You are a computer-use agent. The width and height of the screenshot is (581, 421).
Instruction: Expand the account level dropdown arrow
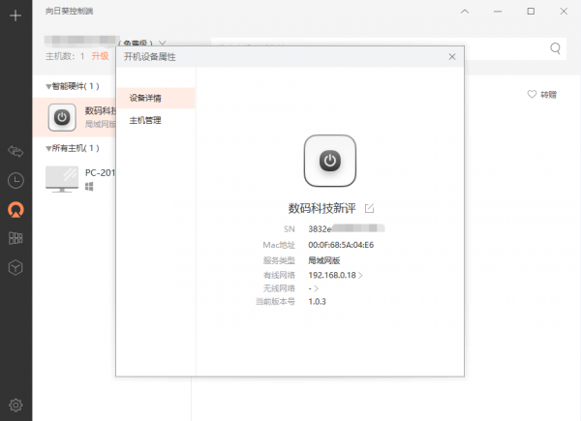pyautogui.click(x=162, y=44)
